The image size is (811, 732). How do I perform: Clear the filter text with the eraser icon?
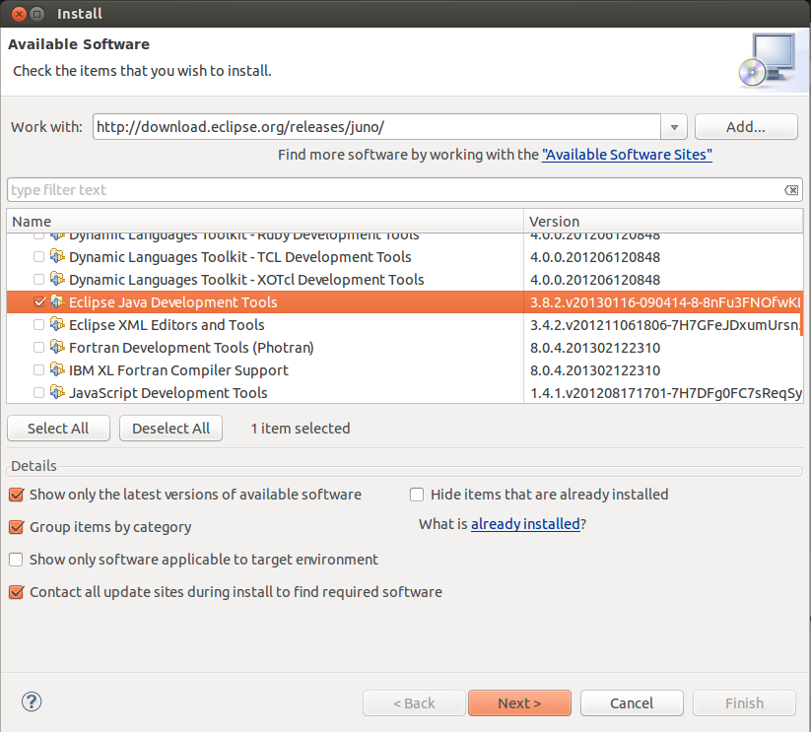[x=791, y=190]
